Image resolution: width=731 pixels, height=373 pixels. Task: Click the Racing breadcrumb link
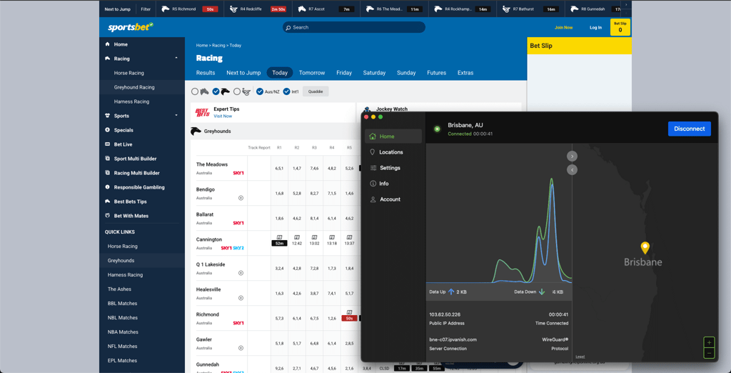(218, 45)
